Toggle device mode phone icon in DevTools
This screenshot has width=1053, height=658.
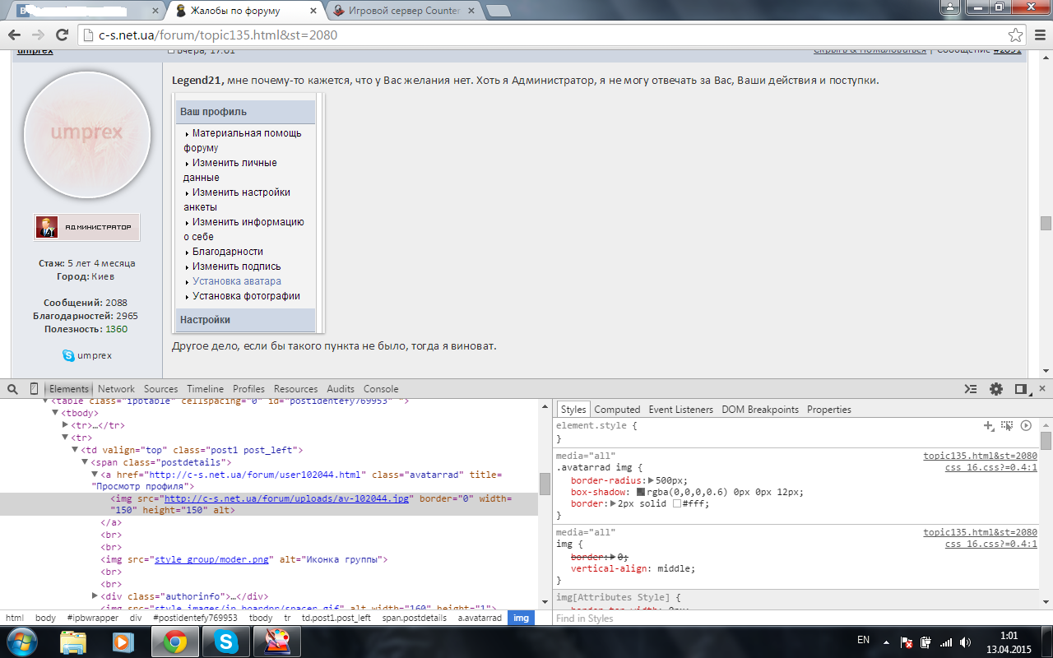pos(34,389)
